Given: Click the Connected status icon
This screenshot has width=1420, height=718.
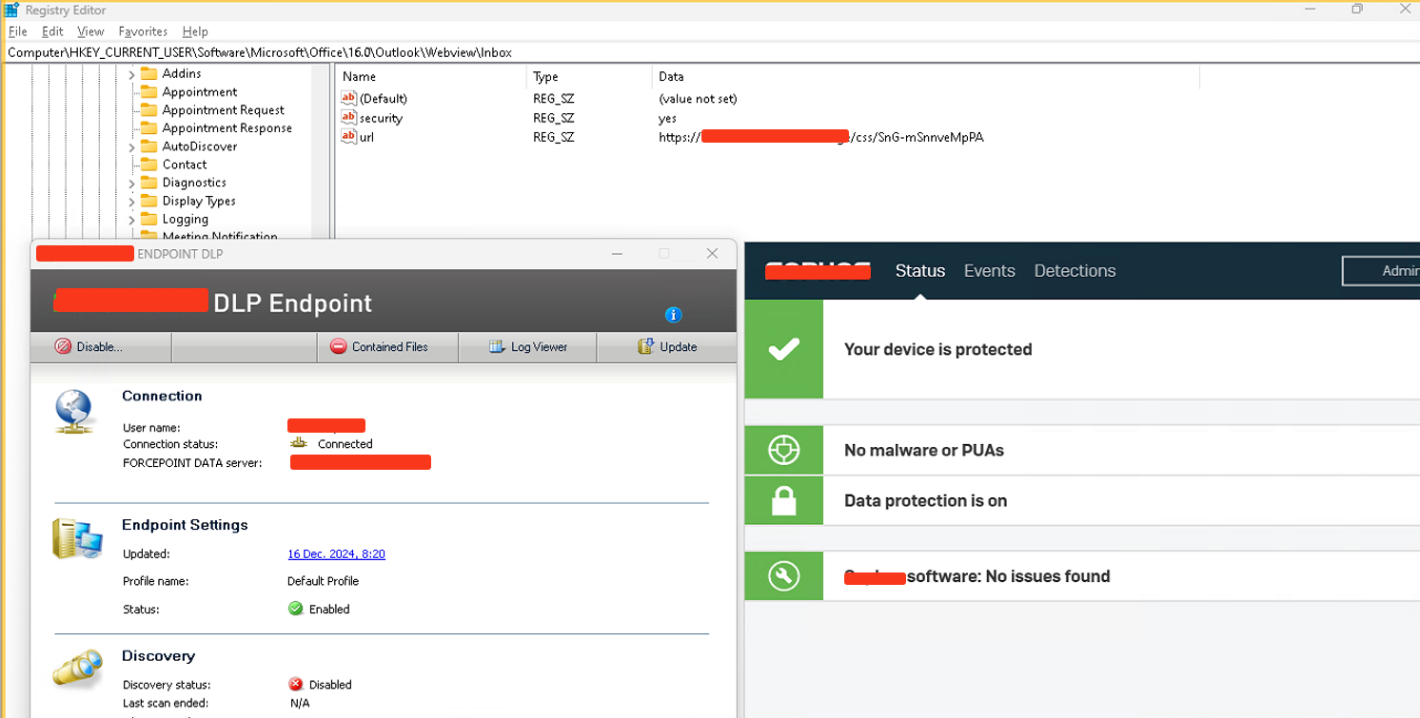Looking at the screenshot, I should (298, 443).
